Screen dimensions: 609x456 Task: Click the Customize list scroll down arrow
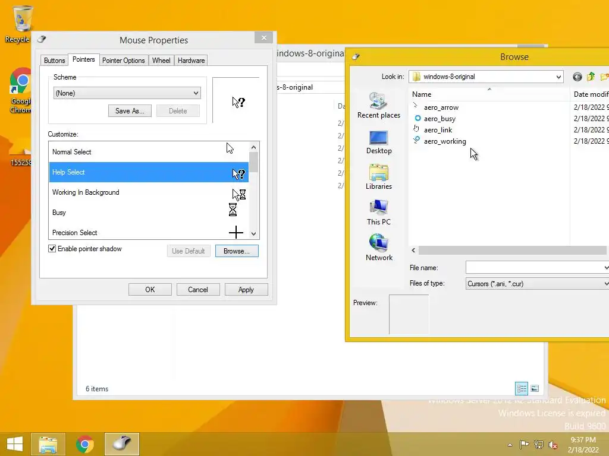pos(253,233)
